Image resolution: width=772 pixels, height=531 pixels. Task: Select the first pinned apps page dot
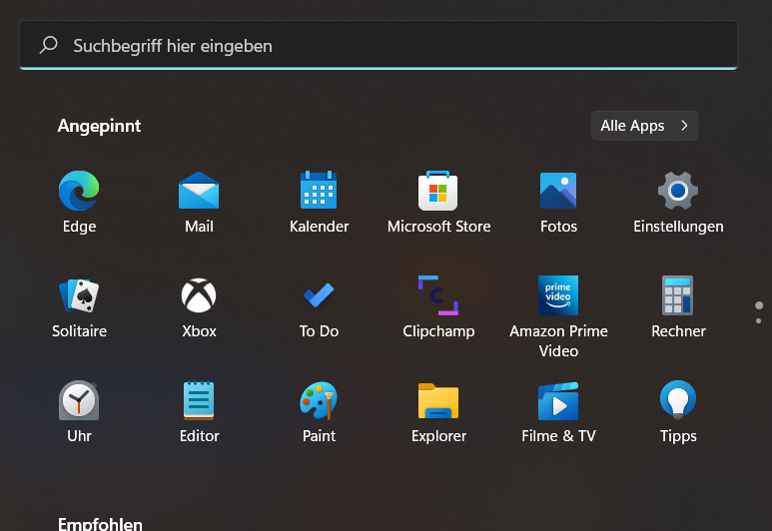(759, 305)
